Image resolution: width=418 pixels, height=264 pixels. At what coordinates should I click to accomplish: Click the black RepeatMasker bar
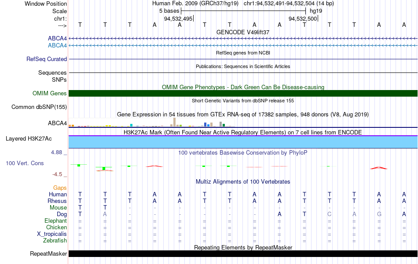[x=243, y=253]
